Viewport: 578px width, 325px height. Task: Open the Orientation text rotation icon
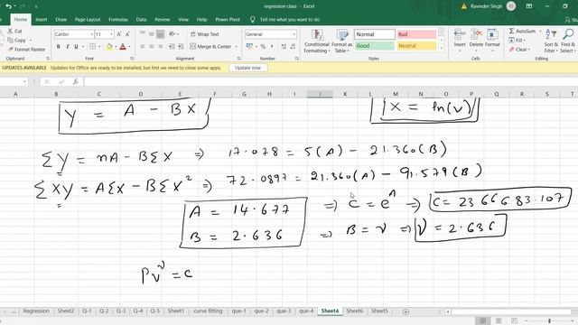point(172,34)
